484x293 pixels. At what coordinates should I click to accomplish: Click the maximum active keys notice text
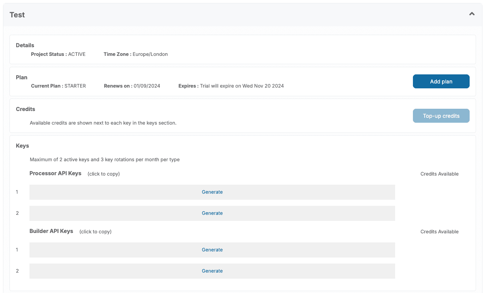point(105,160)
